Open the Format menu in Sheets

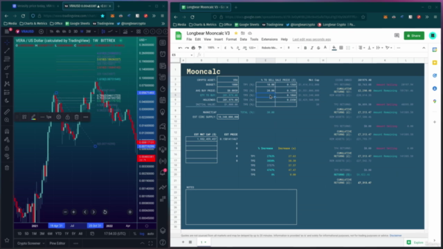(231, 39)
